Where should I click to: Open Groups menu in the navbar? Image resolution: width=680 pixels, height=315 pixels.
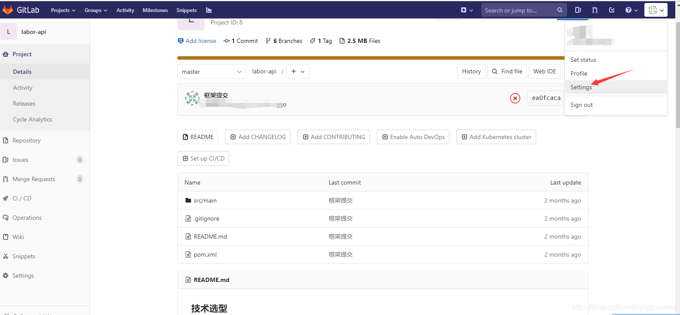coord(96,10)
